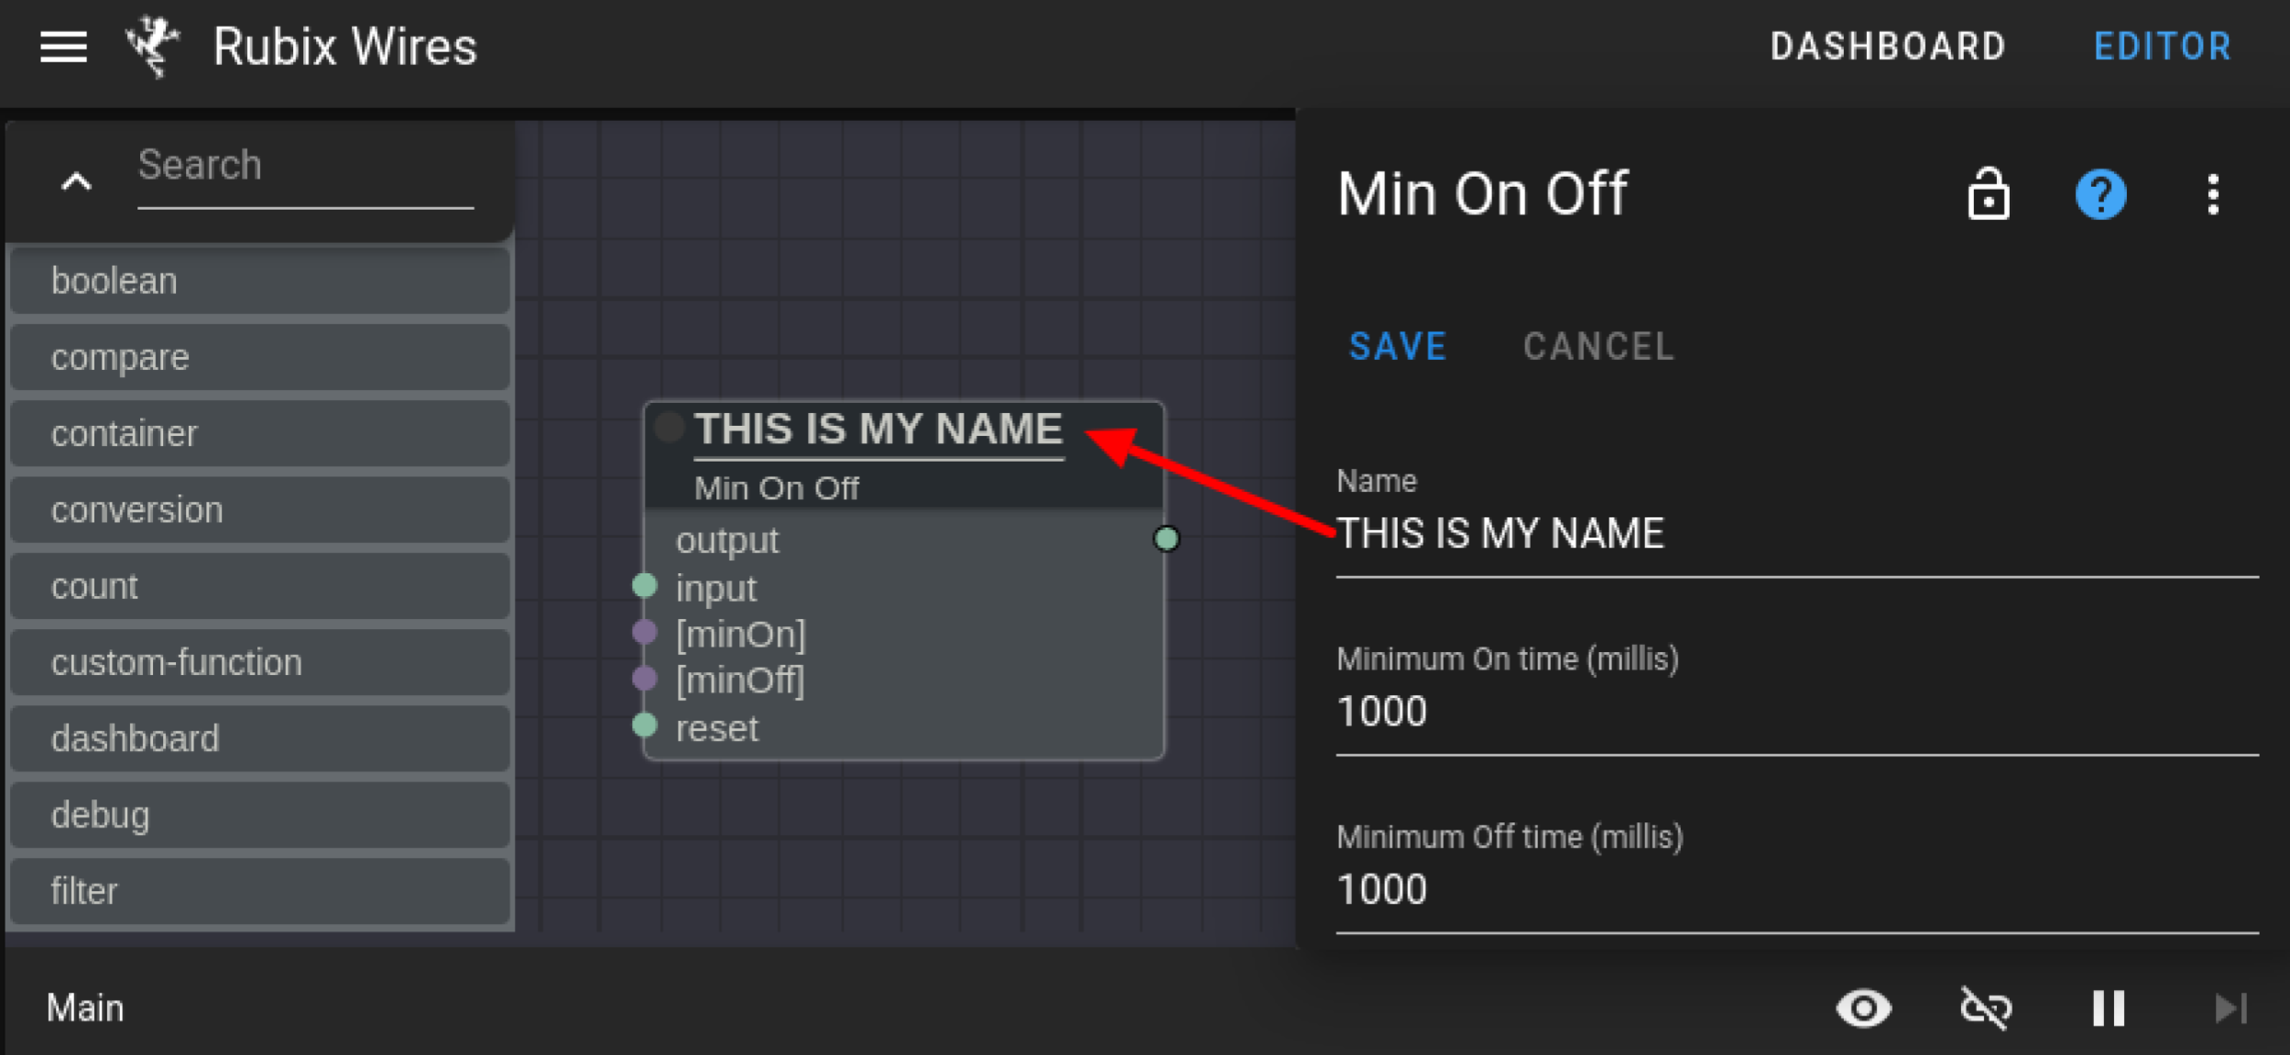Image resolution: width=2290 pixels, height=1055 pixels.
Task: Open the hamburger navigation menu
Action: click(63, 47)
